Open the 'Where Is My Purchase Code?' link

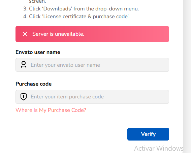click(51, 110)
